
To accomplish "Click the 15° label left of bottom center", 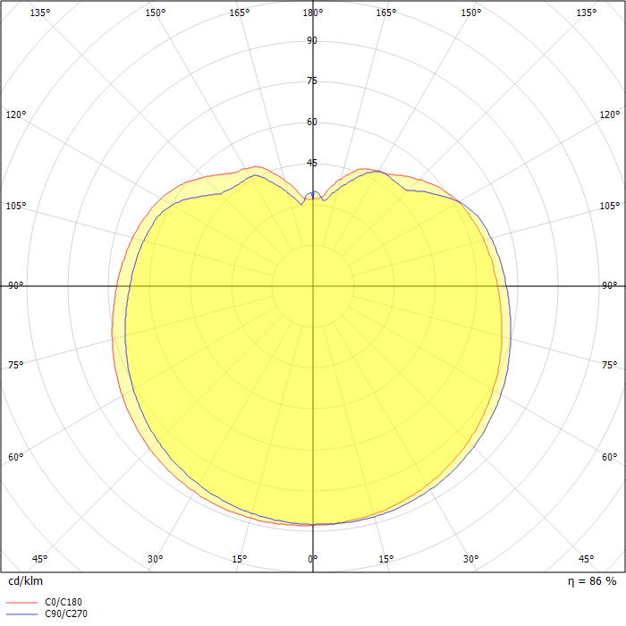I will (240, 559).
